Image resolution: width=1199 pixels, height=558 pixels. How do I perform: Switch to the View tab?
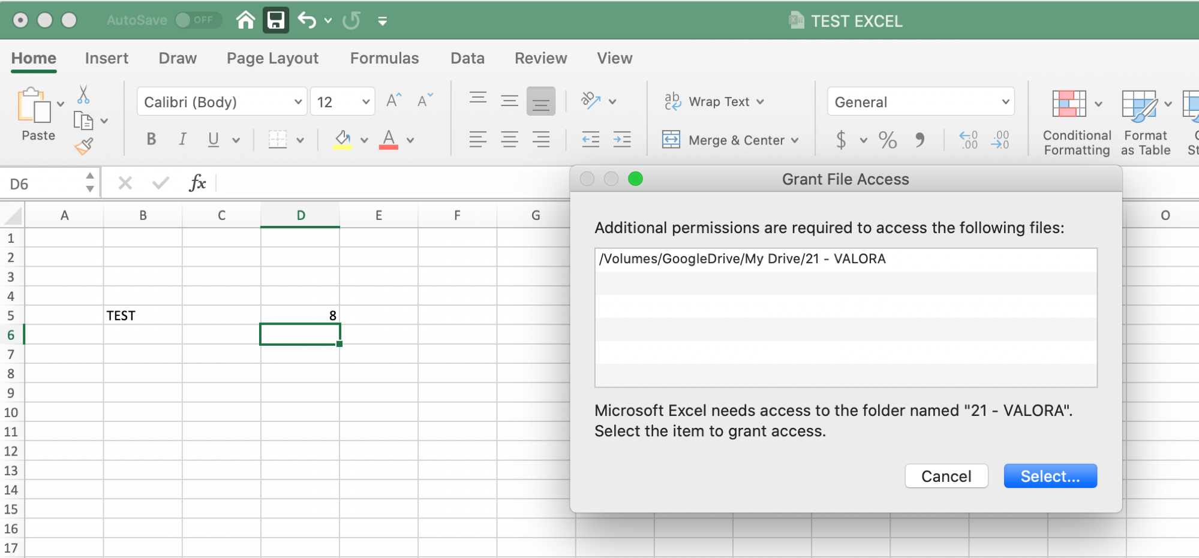click(615, 58)
